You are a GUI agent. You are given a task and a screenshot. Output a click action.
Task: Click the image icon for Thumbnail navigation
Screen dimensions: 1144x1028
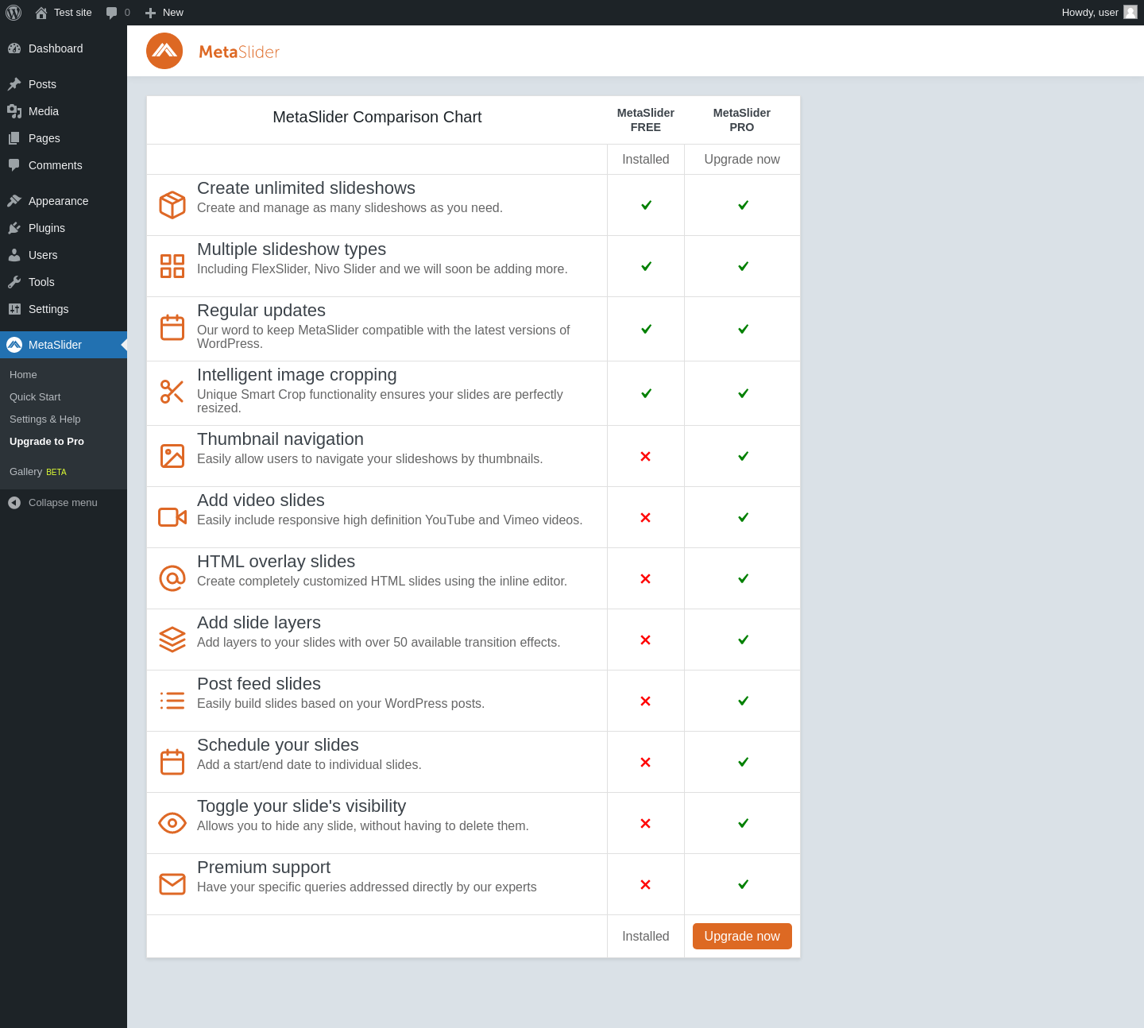click(x=172, y=456)
